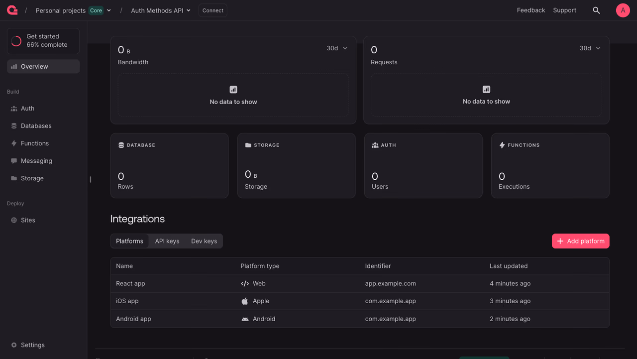The width and height of the screenshot is (637, 359).
Task: Click the Bandwidth no-data chart icon
Action: click(x=233, y=90)
